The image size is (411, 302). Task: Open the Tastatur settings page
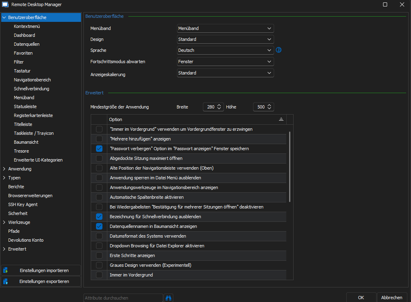click(22, 71)
